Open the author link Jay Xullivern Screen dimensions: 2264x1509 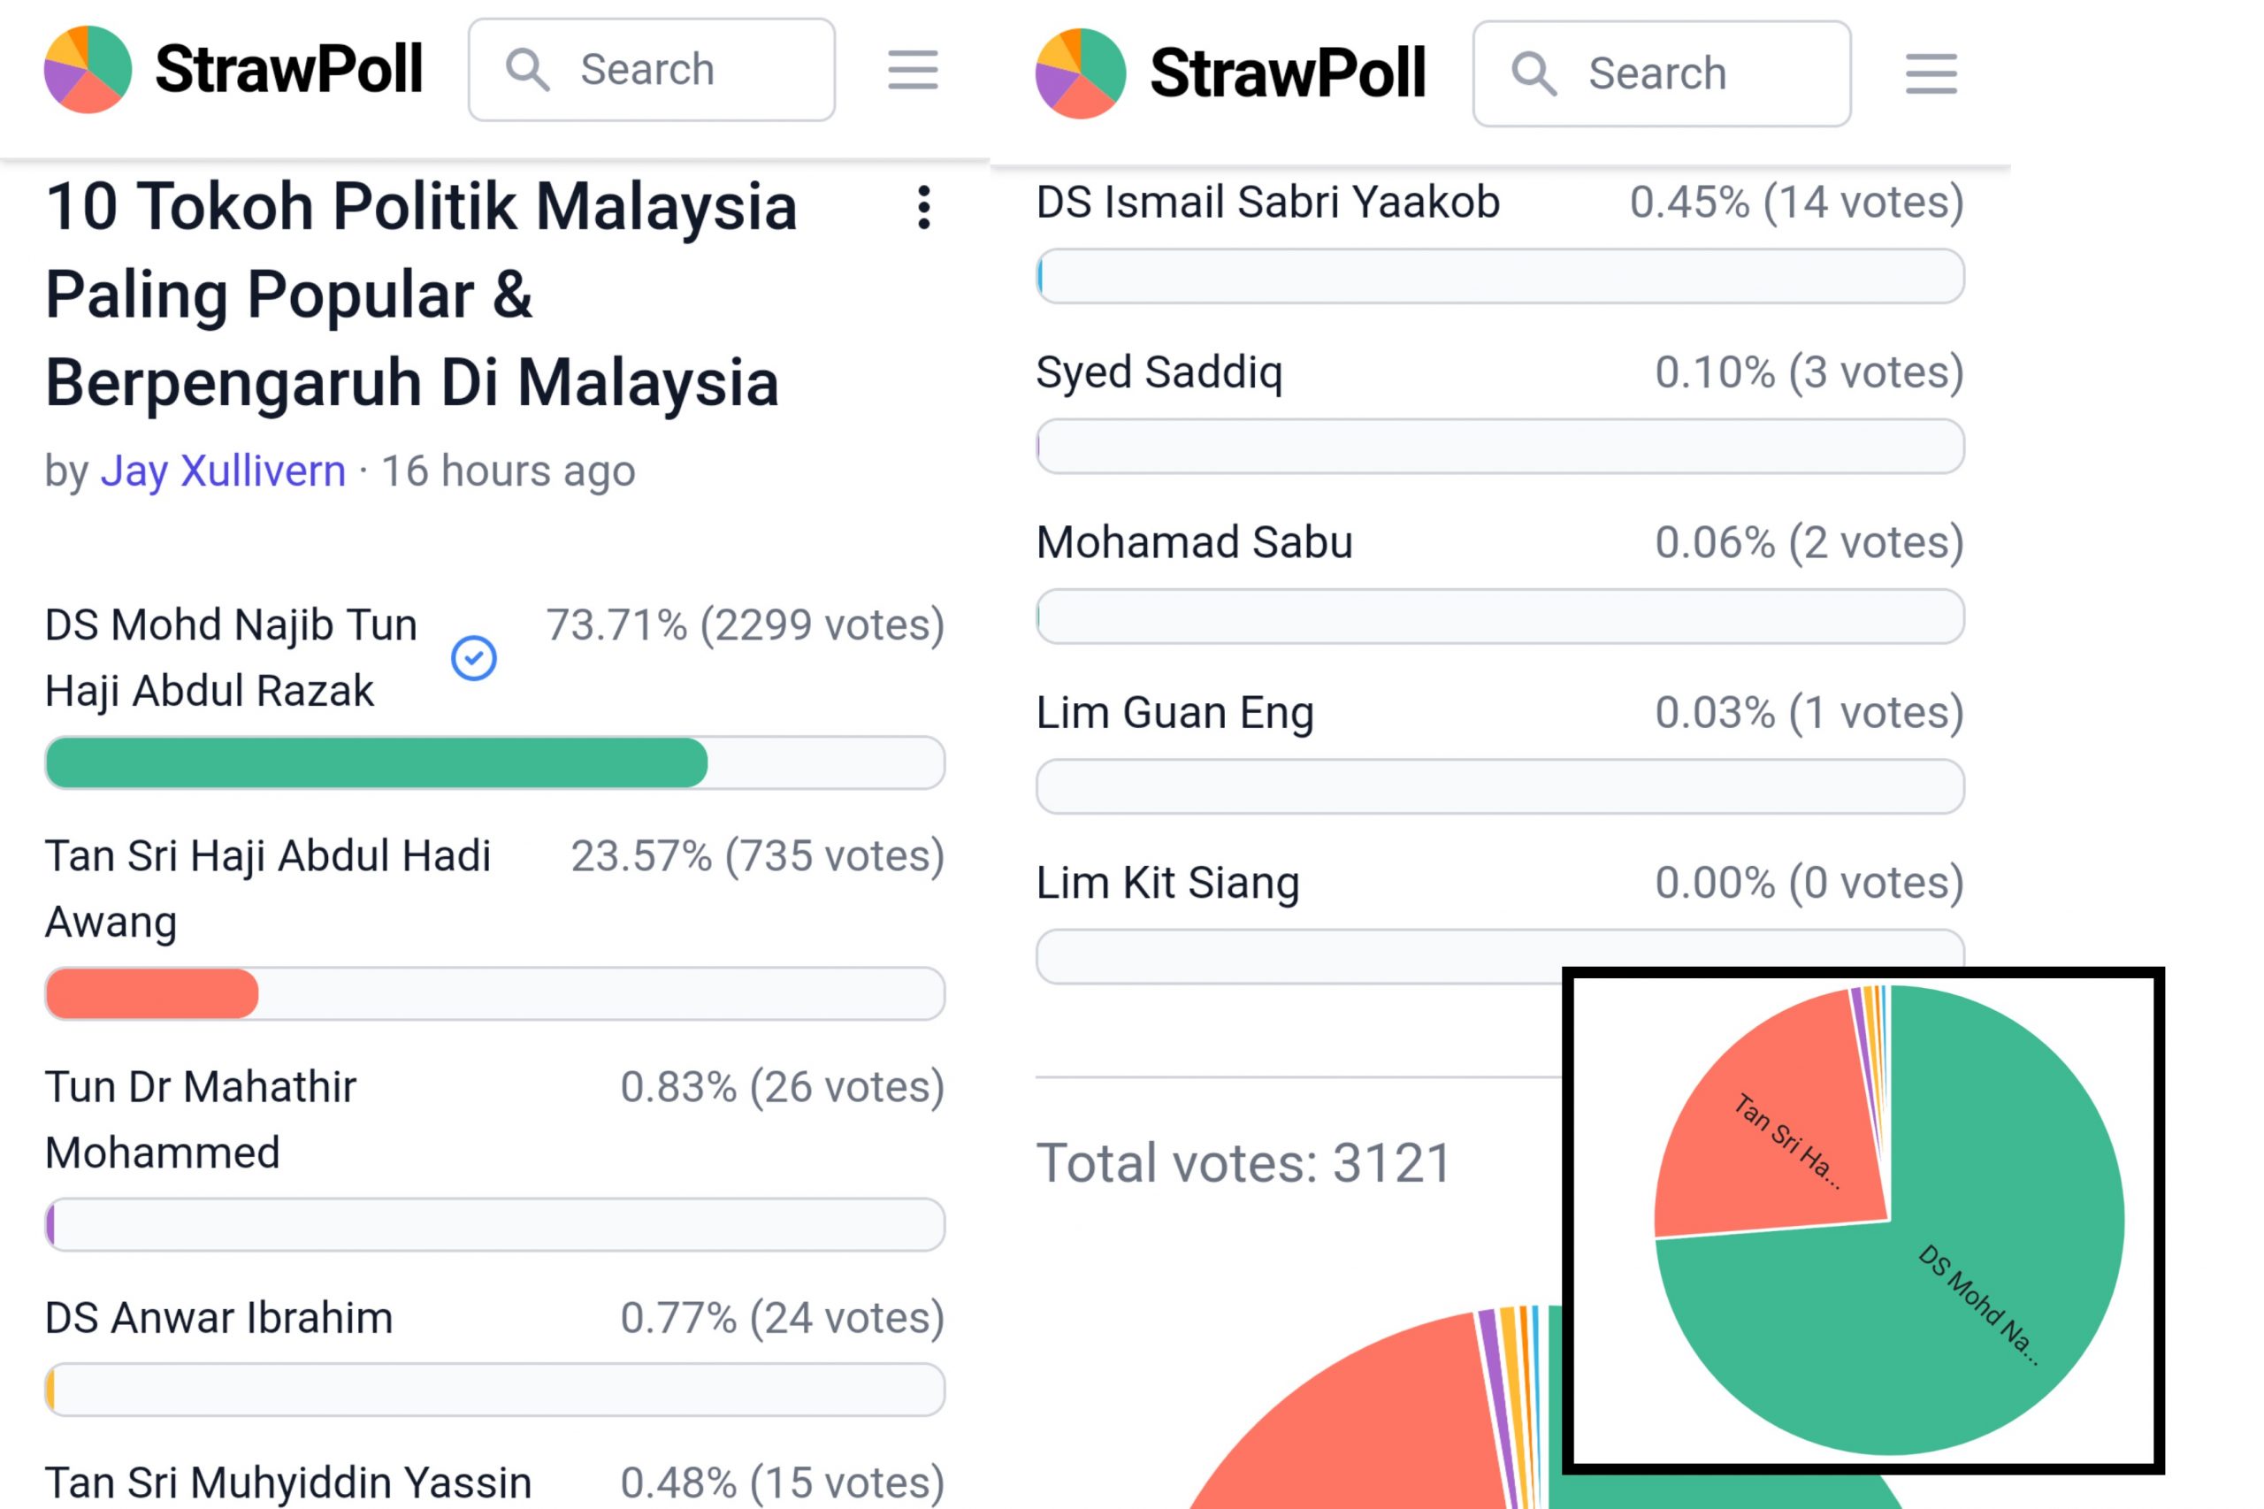pyautogui.click(x=223, y=471)
